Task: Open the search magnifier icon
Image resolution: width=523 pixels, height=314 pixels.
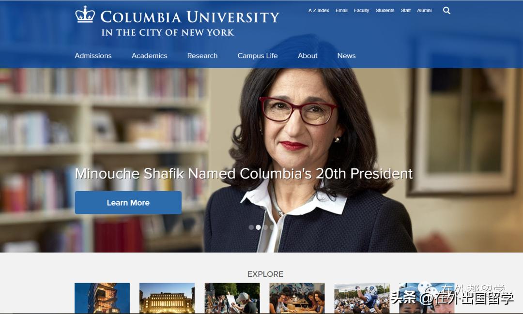Action: pyautogui.click(x=446, y=11)
